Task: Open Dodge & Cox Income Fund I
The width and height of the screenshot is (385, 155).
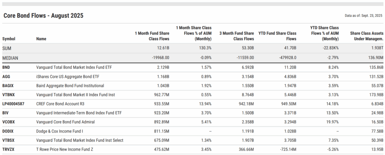Action: coord(59,131)
